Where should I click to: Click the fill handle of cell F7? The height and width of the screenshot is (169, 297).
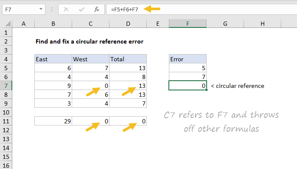tap(206, 90)
